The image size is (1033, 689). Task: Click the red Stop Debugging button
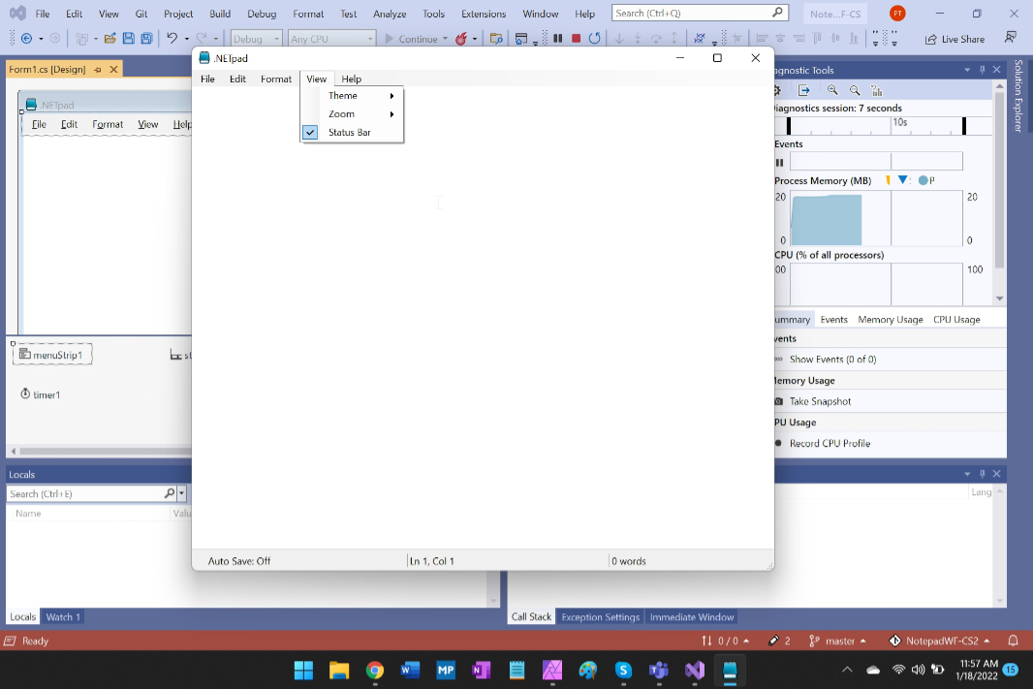point(576,39)
